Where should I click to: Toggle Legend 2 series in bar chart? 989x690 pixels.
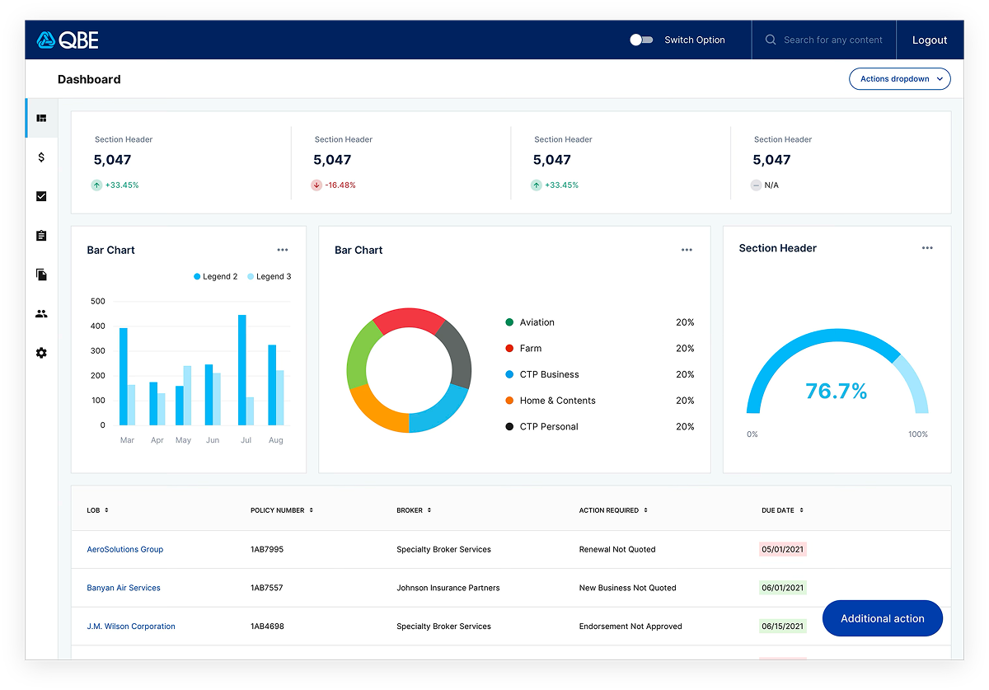(x=215, y=277)
